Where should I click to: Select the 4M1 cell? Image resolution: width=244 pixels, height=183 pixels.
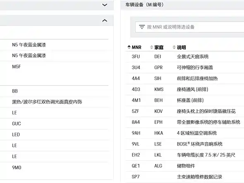[x=136, y=100]
